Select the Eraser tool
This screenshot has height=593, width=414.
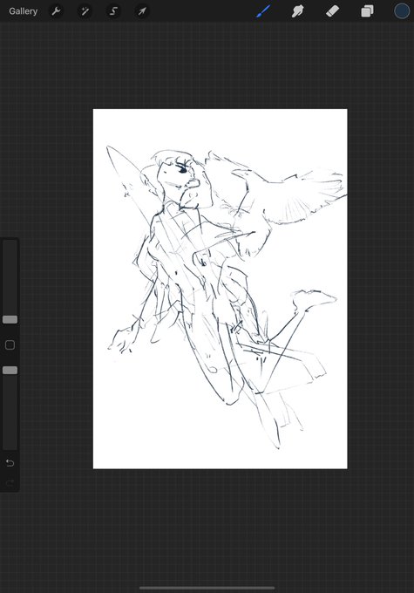[x=332, y=11]
